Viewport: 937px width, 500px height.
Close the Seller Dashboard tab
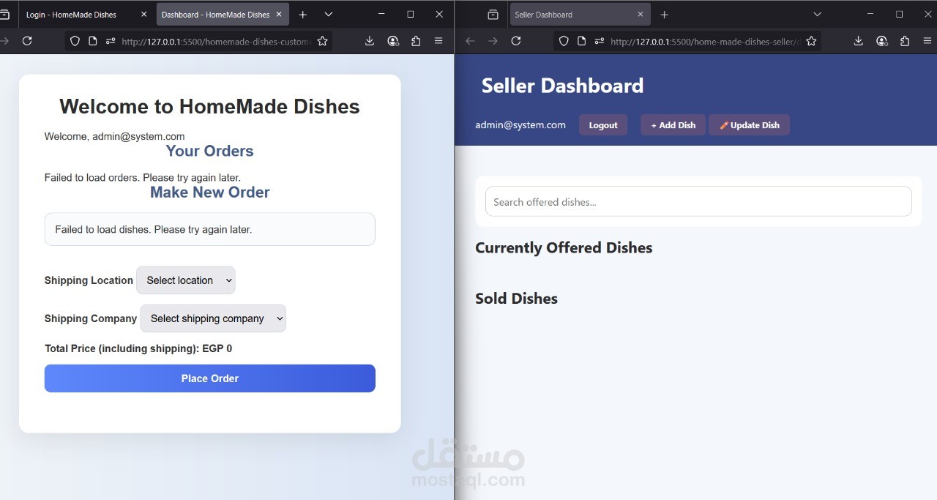click(x=641, y=15)
